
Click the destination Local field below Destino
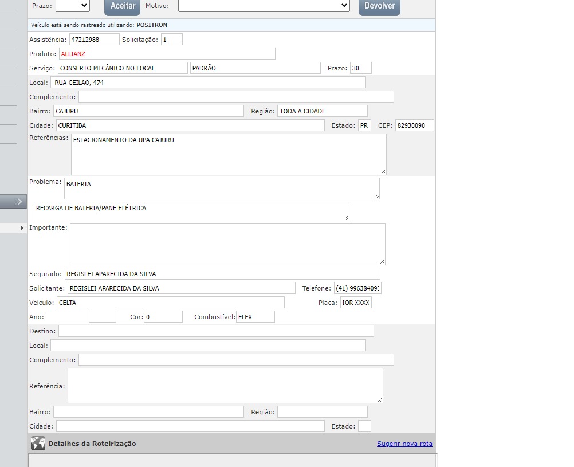point(208,345)
